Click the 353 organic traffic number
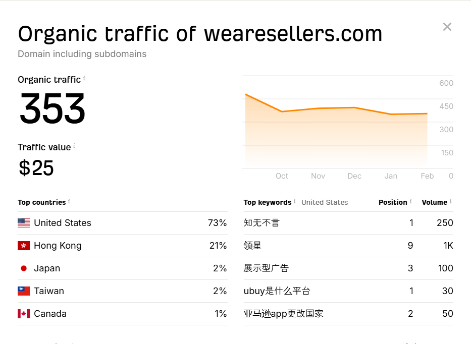471x344 pixels. (x=53, y=108)
